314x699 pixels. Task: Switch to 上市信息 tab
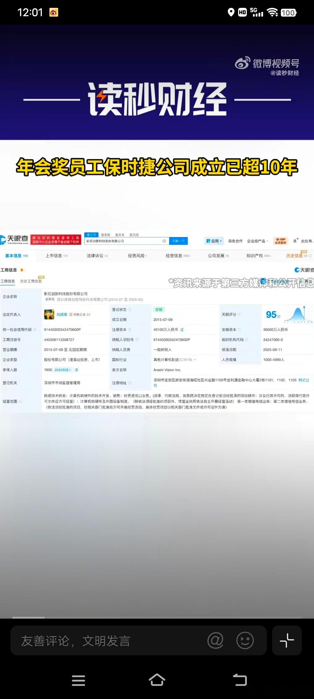(57, 255)
